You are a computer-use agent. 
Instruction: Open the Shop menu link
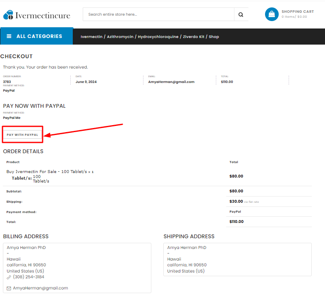coord(214,37)
